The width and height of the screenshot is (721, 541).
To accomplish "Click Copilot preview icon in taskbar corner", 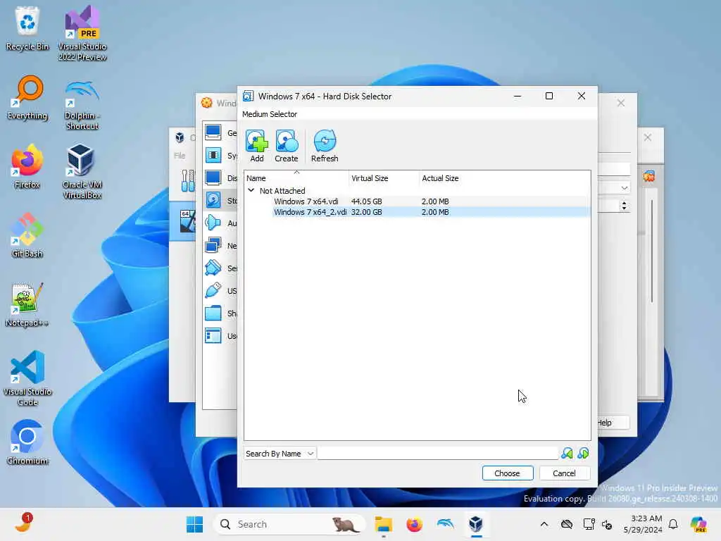I will (x=698, y=524).
